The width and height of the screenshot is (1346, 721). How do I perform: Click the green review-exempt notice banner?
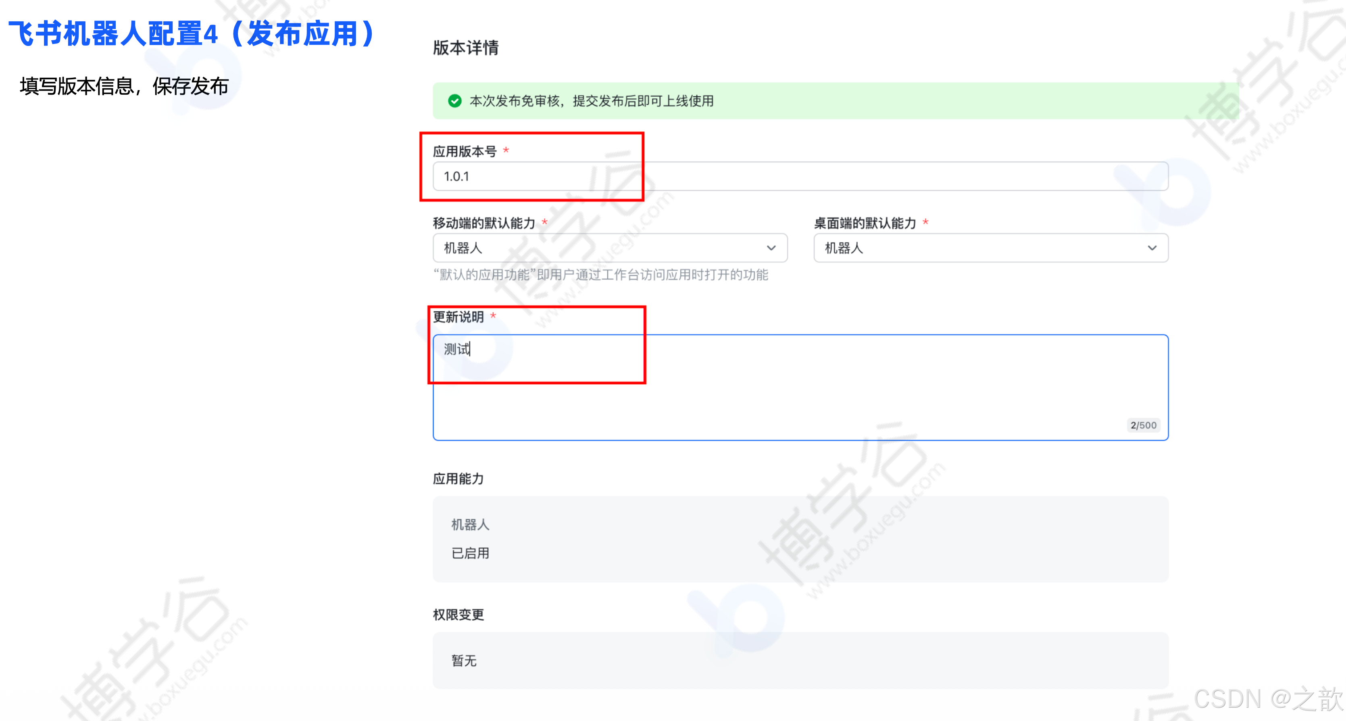pos(835,101)
